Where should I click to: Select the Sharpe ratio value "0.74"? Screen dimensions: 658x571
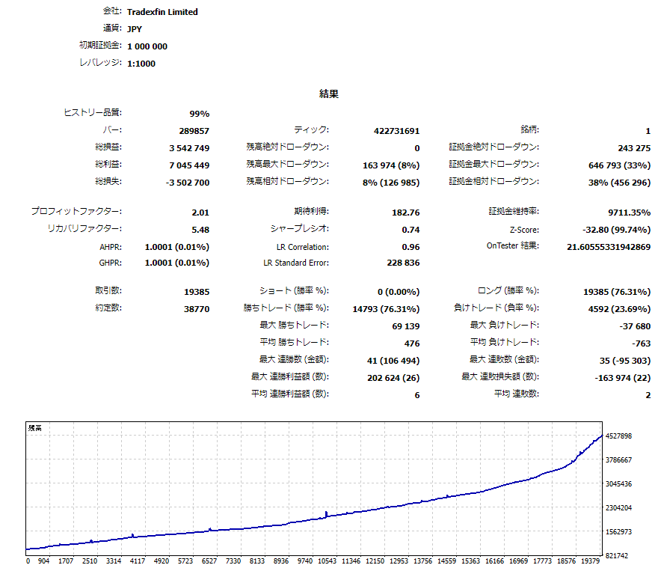(x=411, y=230)
